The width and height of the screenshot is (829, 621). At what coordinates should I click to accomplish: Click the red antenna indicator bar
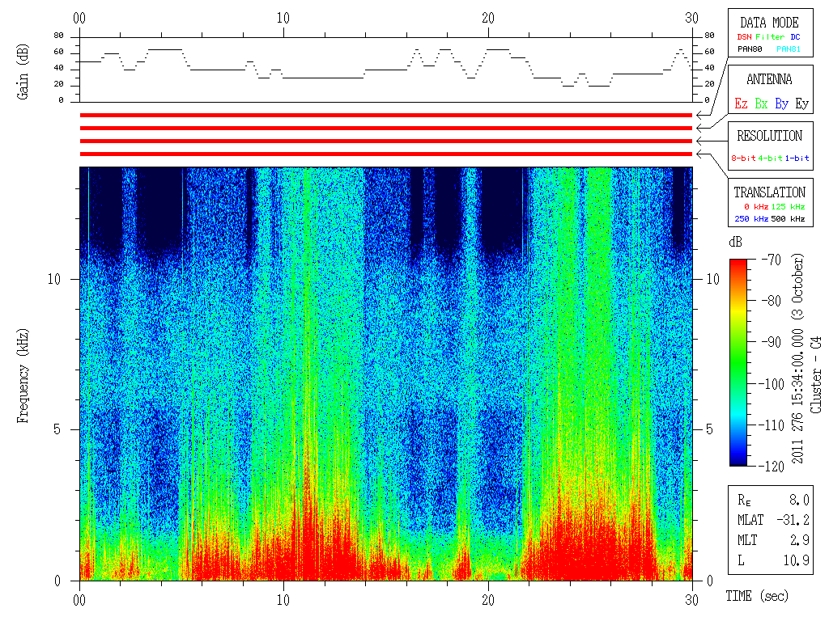[x=386, y=129]
